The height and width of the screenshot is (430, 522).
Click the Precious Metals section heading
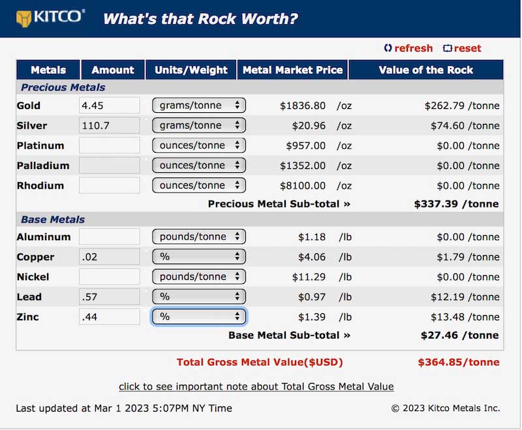63,87
